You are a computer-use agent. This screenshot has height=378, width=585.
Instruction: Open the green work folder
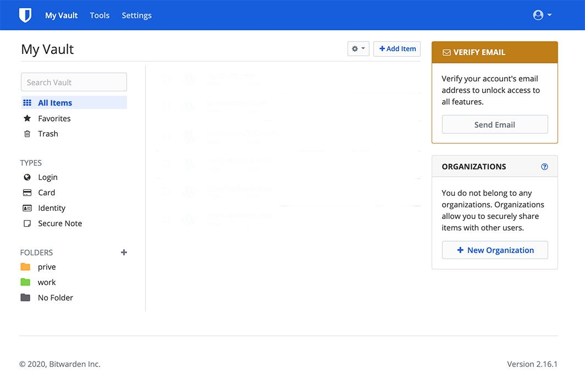25,282
